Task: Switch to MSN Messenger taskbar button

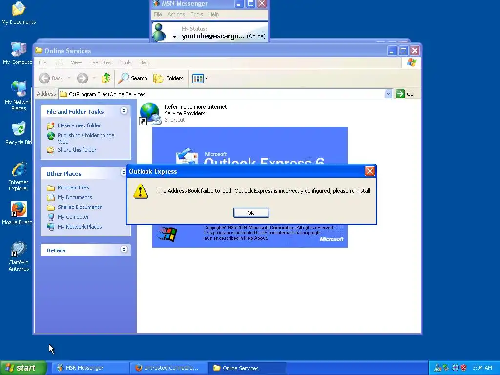Action: [90, 368]
